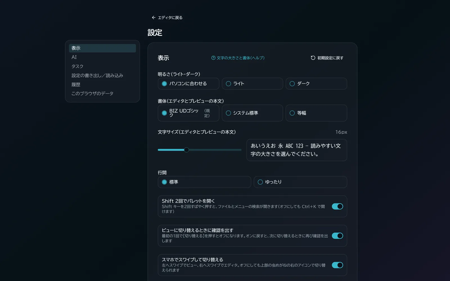Click the 設定 page heading

pos(155,33)
